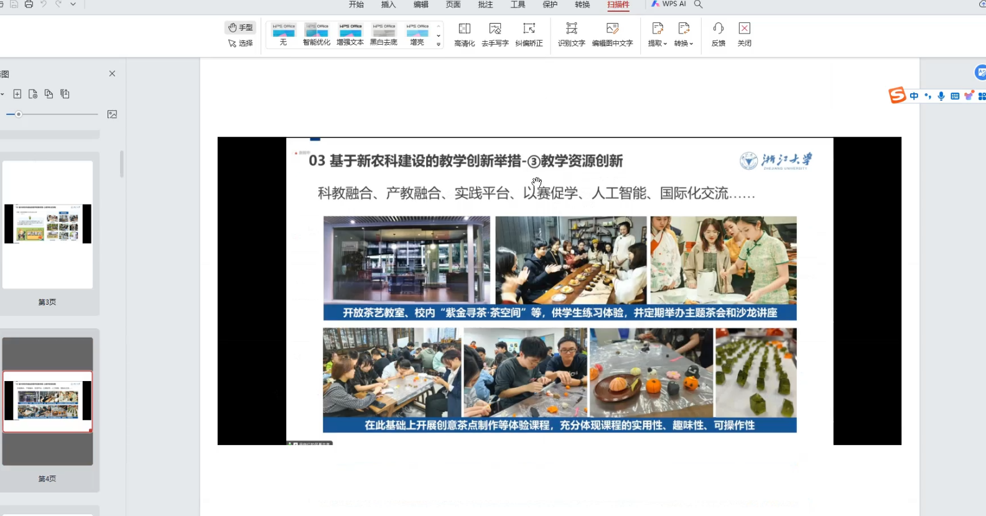This screenshot has width=986, height=516.
Task: Click the WPS AI button
Action: coord(669,4)
